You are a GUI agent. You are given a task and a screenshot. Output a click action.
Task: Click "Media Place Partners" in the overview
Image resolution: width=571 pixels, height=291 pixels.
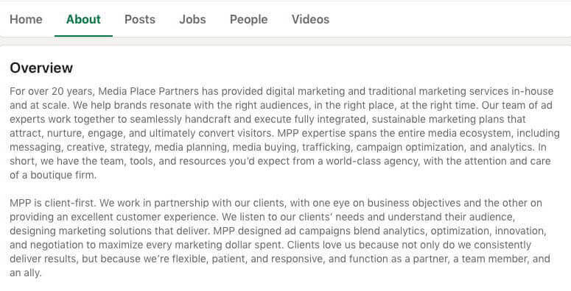(x=149, y=91)
